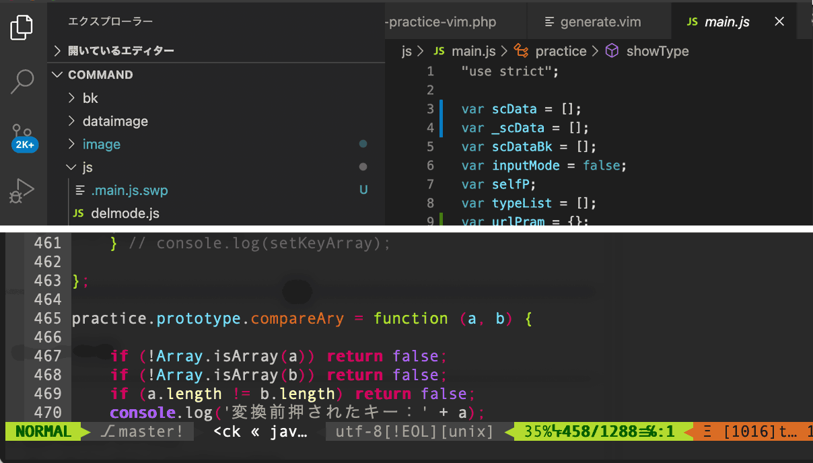Switch to the practice-vim.php tab

coord(441,22)
